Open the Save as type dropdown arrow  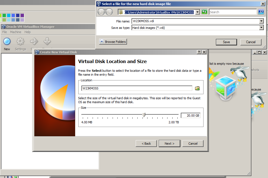(261, 27)
